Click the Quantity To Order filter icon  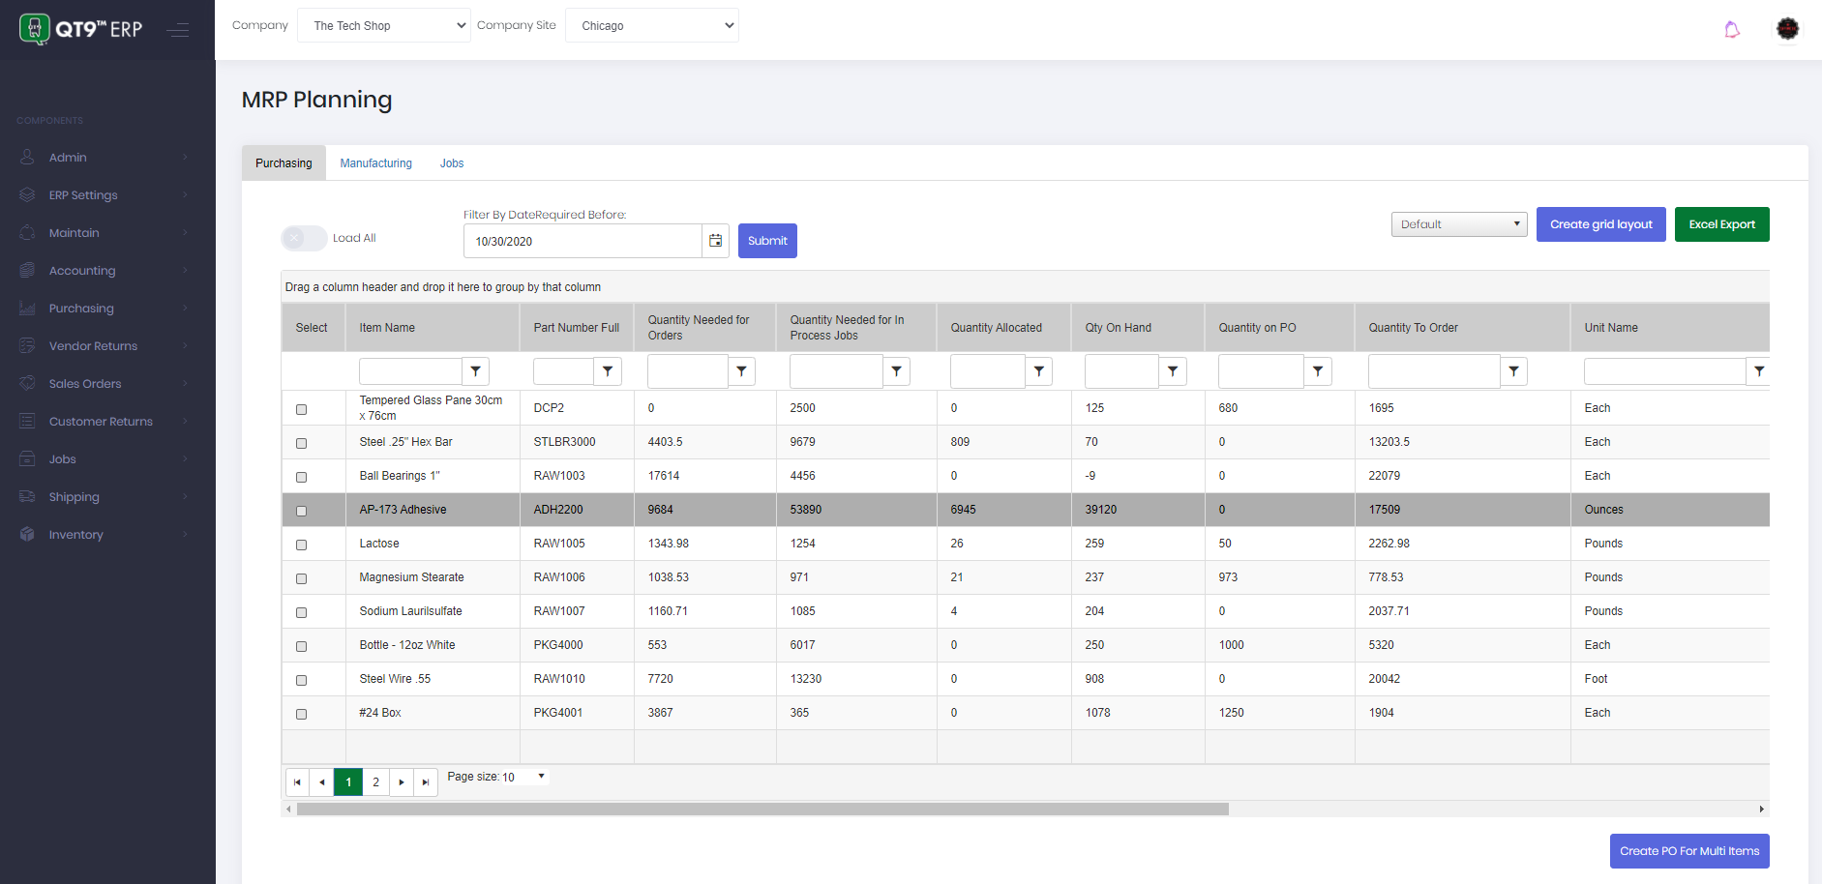coord(1513,371)
